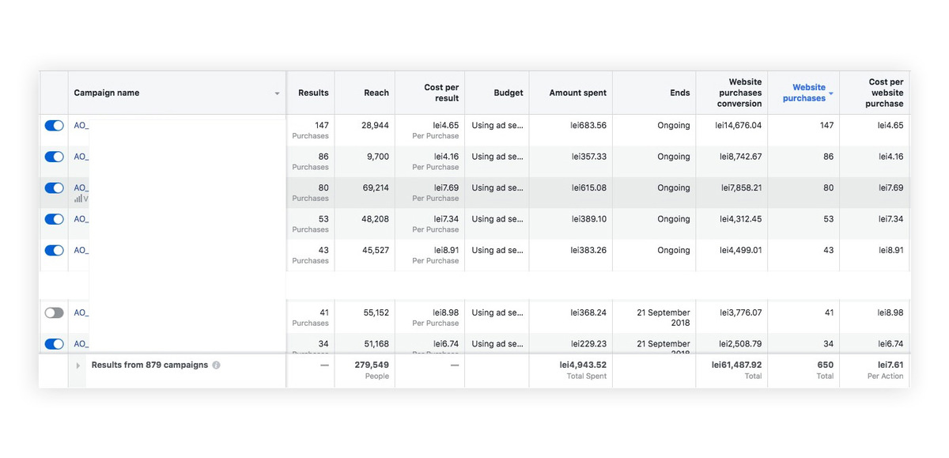Toggle the campaign reaching 51,168 people

(54, 344)
